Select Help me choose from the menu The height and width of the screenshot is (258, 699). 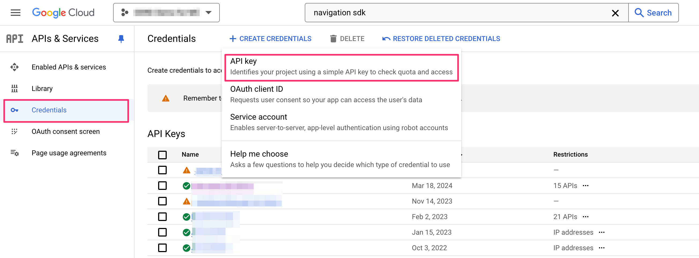tap(259, 154)
